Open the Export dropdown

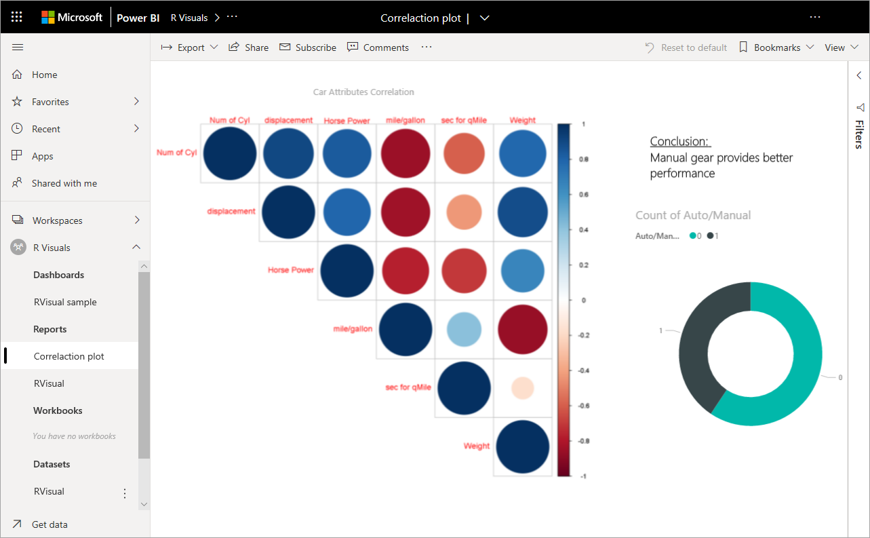189,47
